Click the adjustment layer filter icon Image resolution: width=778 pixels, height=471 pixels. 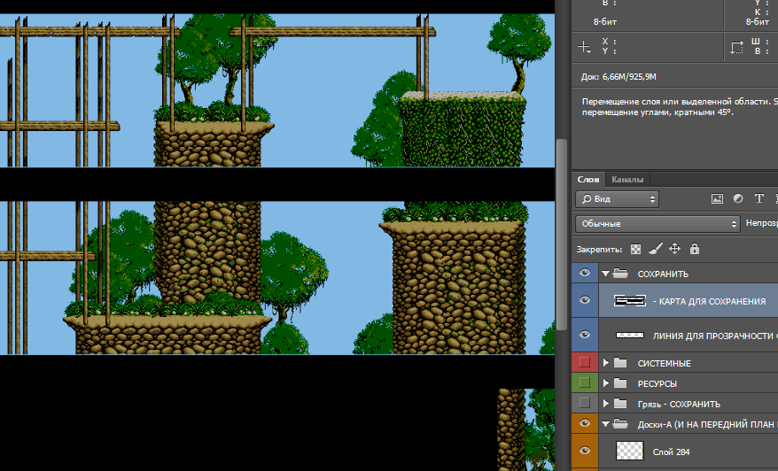click(x=738, y=199)
